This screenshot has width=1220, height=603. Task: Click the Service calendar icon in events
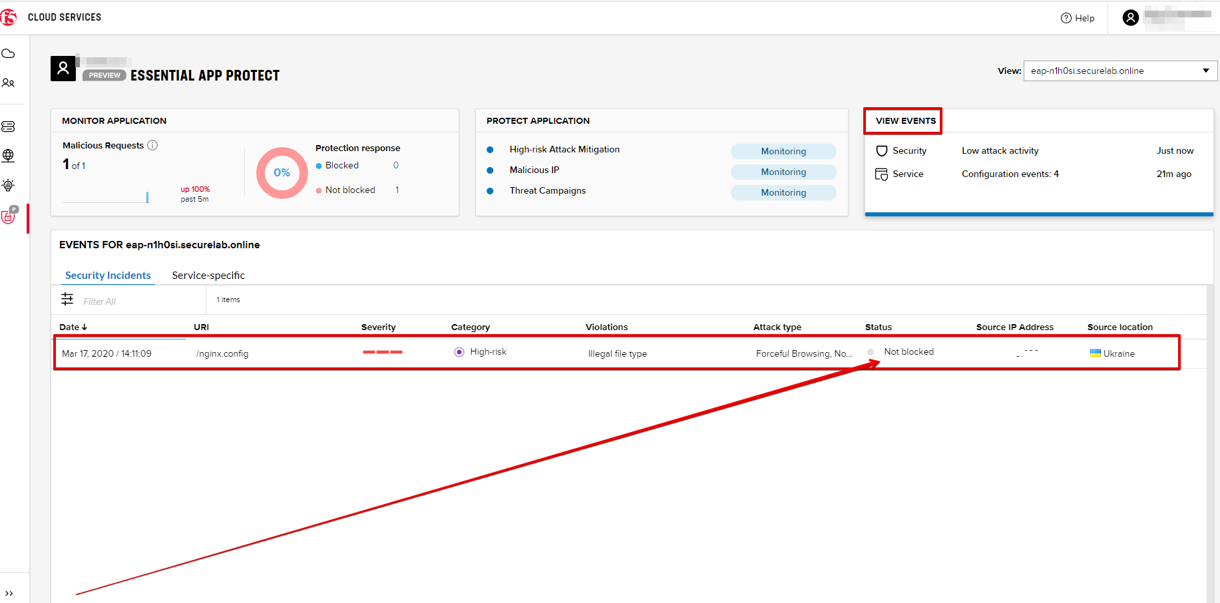click(x=881, y=174)
